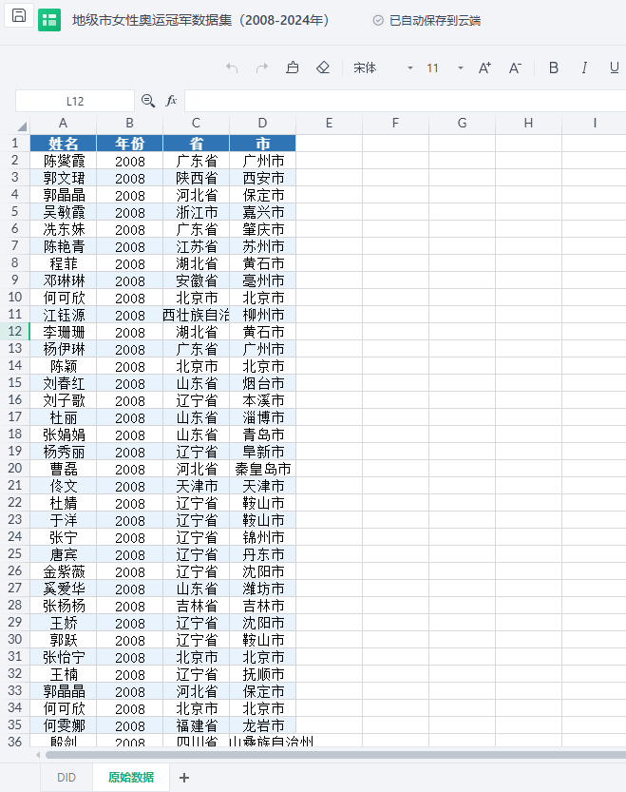Select the format painter icon
The image size is (626, 792).
pyautogui.click(x=293, y=68)
